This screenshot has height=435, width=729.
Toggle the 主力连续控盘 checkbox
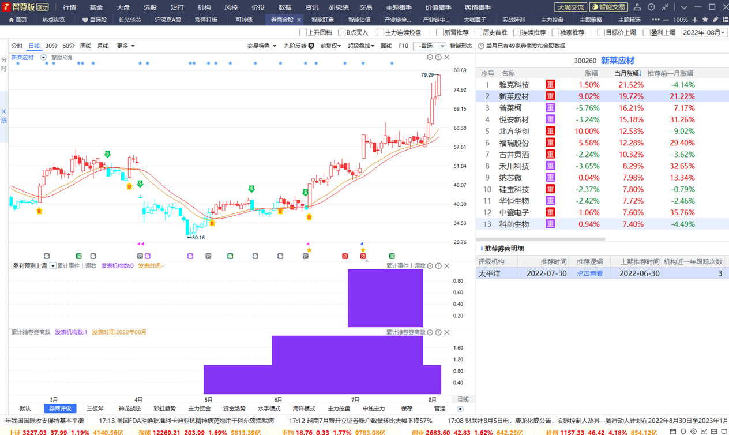pos(380,33)
